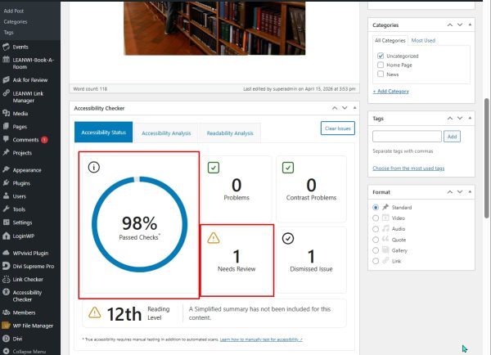The width and height of the screenshot is (491, 355).
Task: Select the Audio post format
Action: (x=376, y=229)
